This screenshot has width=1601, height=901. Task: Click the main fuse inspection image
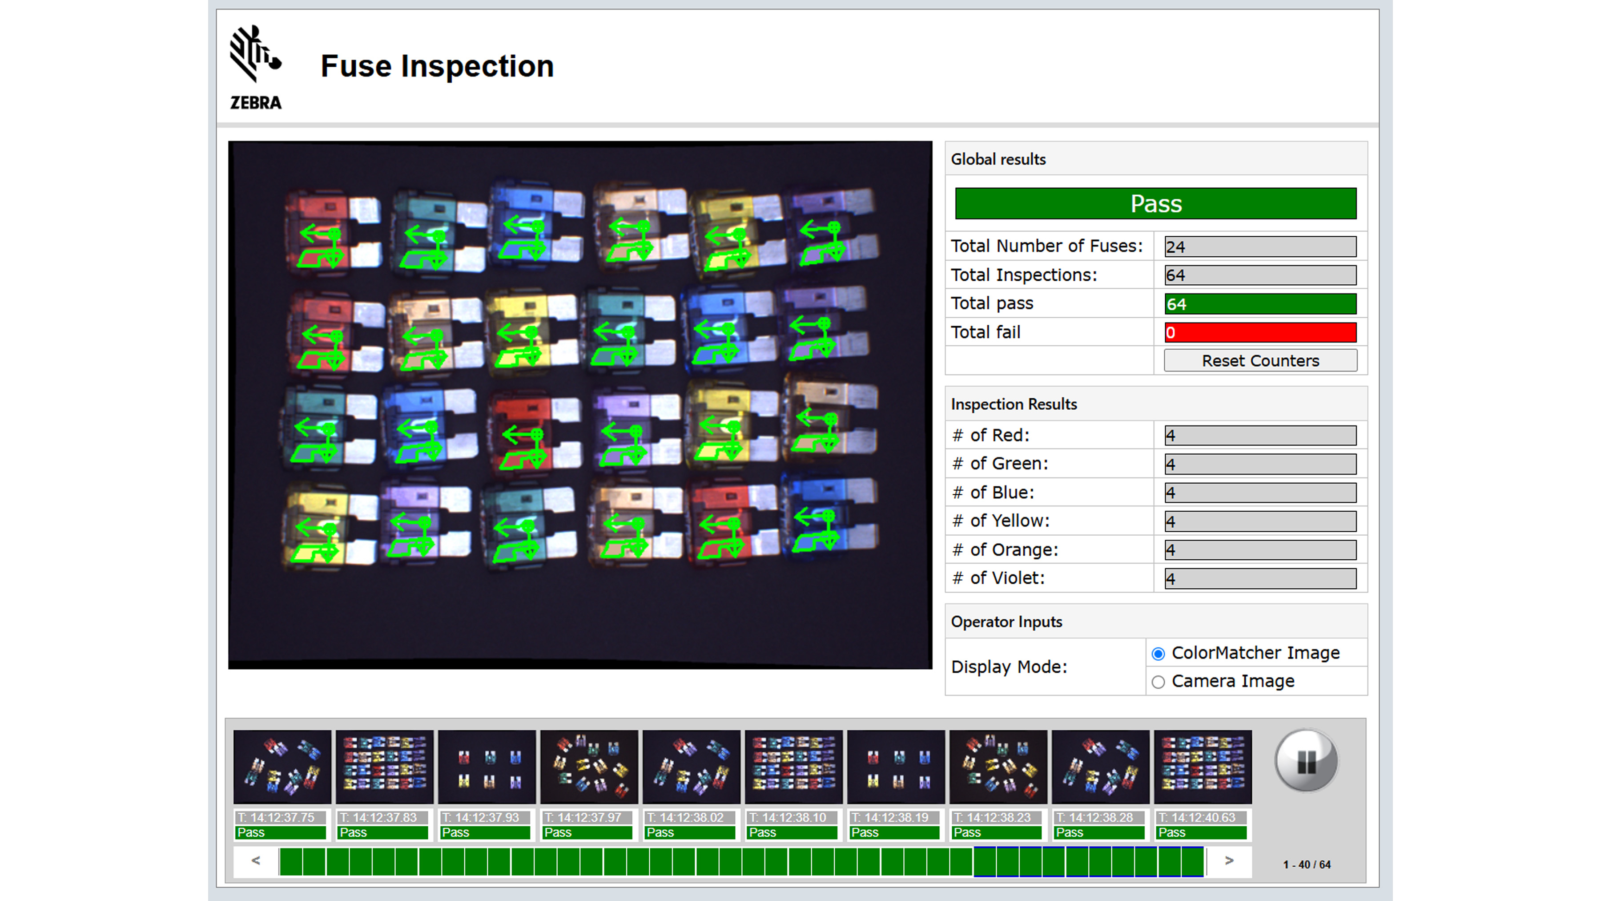coord(578,404)
